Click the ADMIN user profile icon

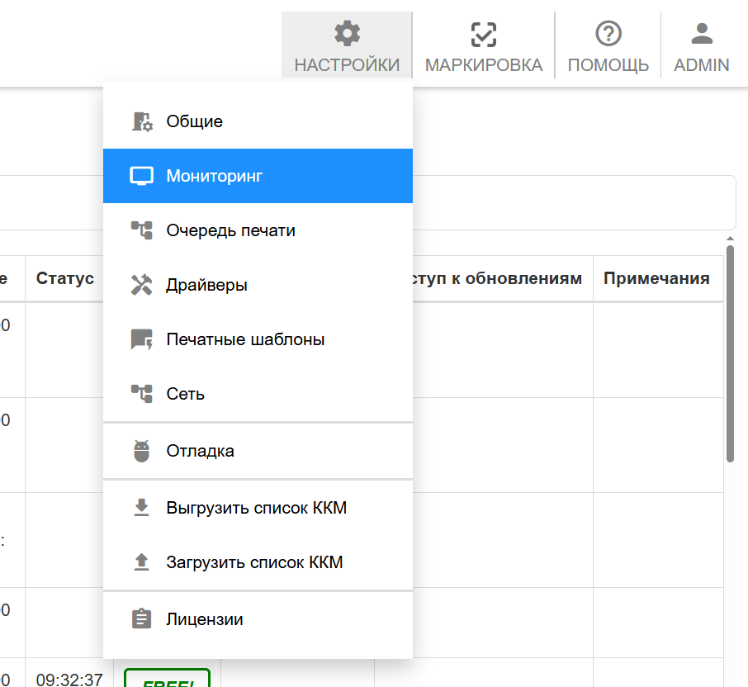point(702,34)
